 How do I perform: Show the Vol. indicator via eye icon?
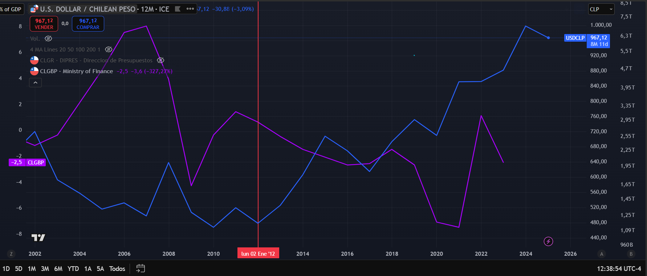(x=48, y=38)
